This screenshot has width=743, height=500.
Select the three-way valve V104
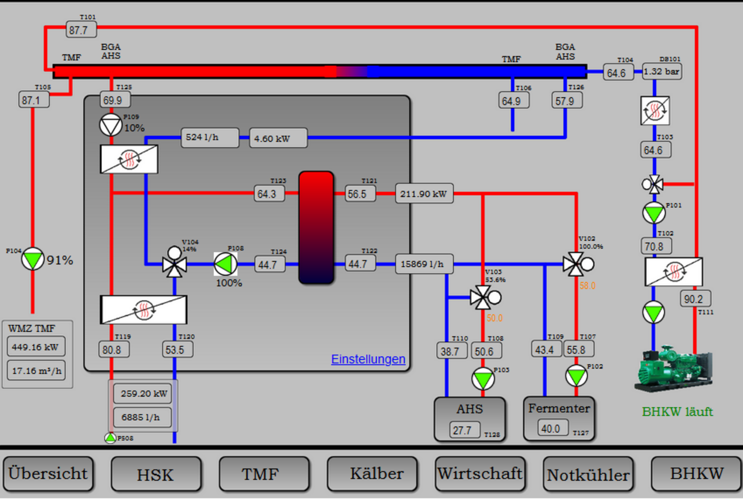(x=175, y=265)
